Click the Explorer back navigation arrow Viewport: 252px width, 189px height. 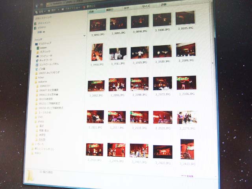click(37, 6)
